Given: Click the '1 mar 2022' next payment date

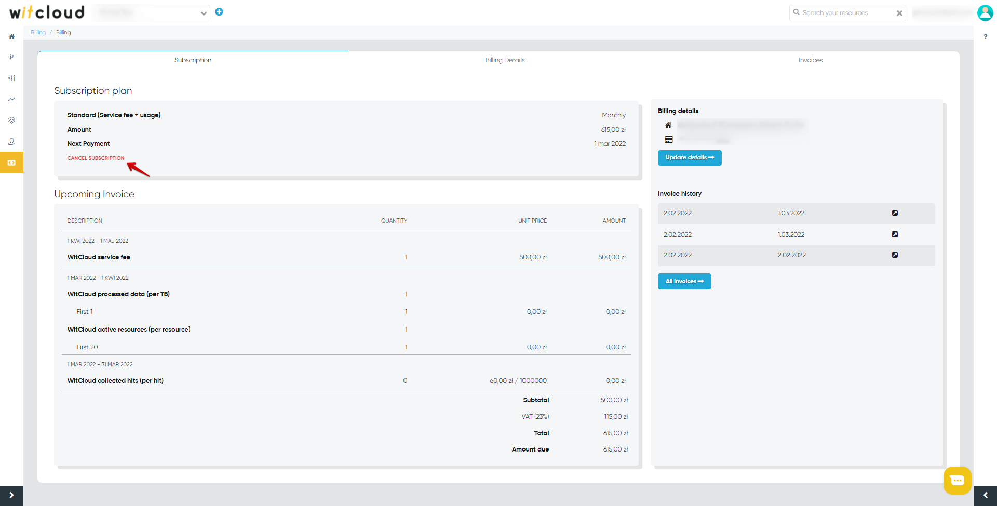Looking at the screenshot, I should click(610, 144).
